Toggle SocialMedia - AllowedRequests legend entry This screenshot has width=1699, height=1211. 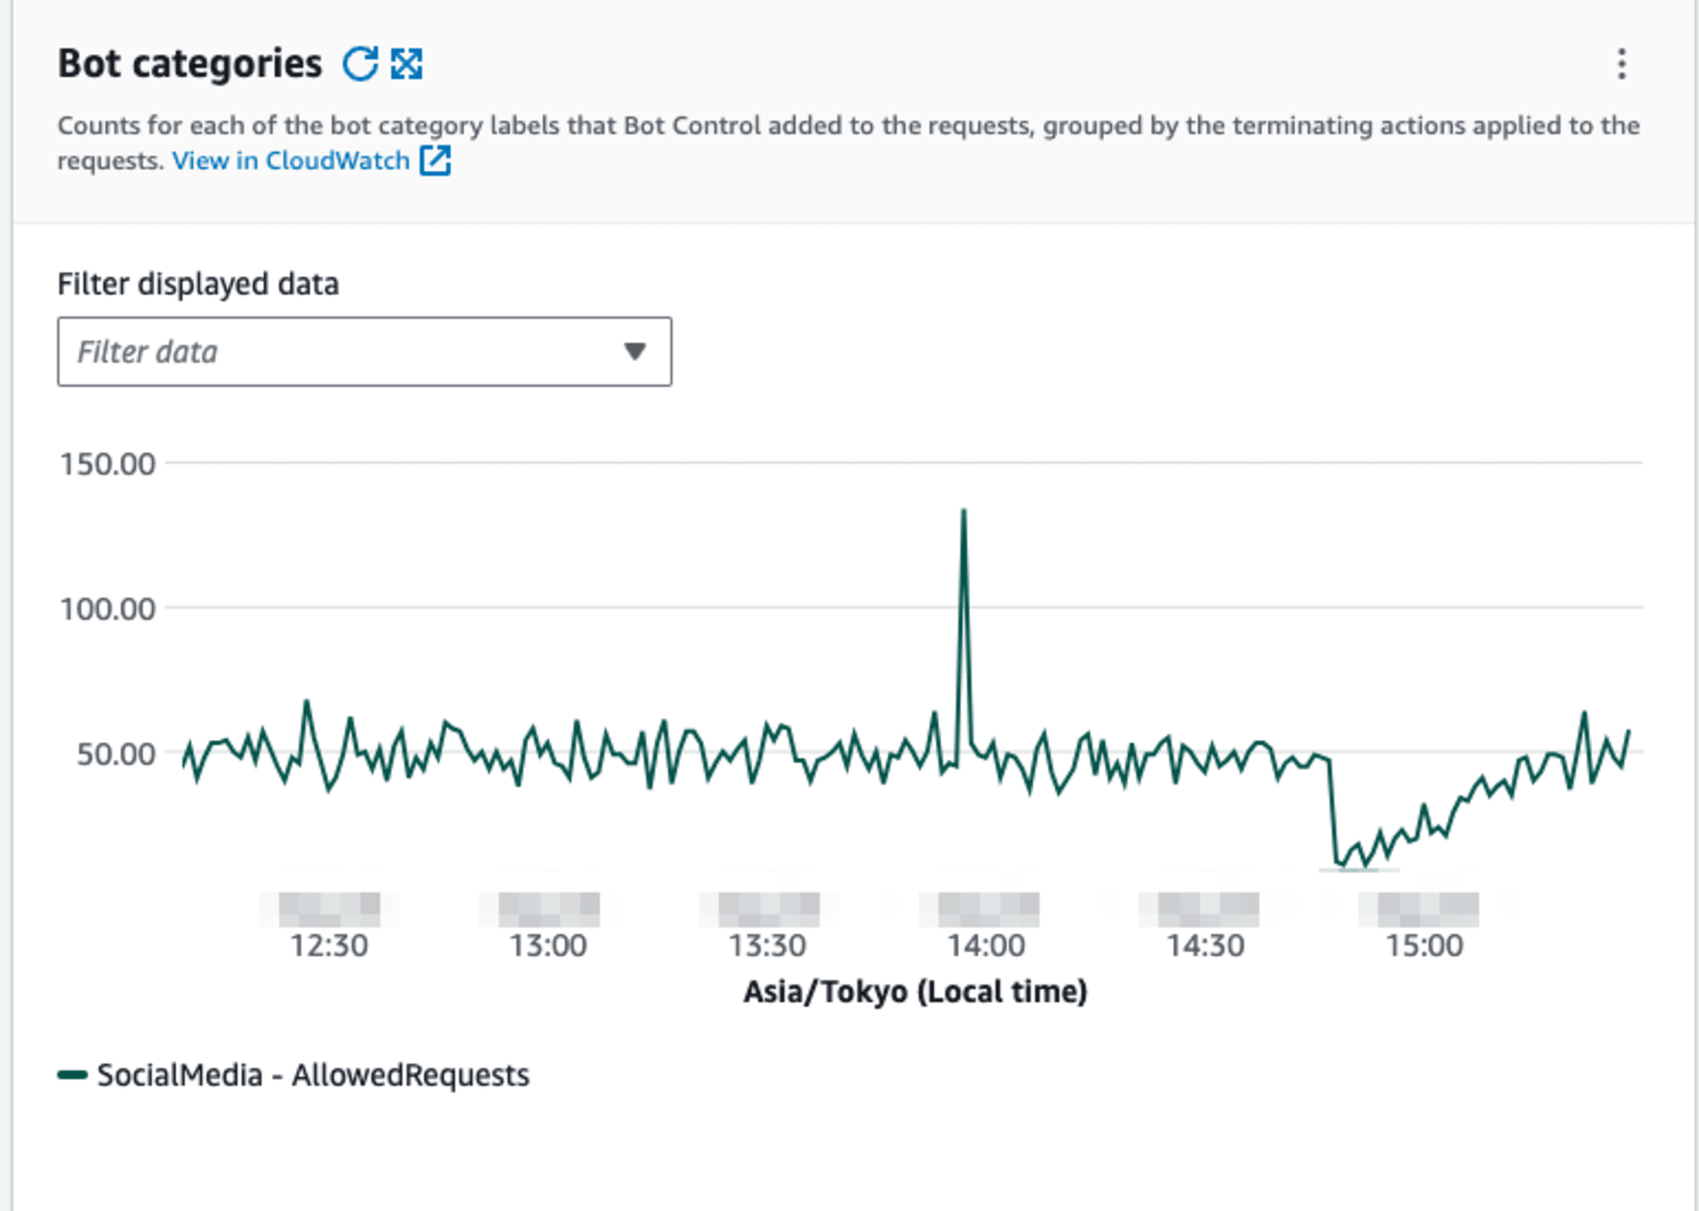coord(293,1075)
